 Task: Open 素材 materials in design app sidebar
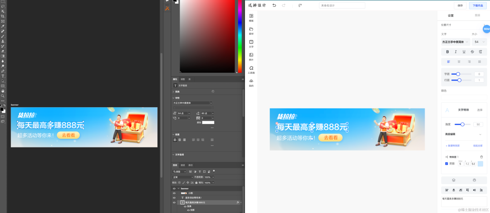251,30
